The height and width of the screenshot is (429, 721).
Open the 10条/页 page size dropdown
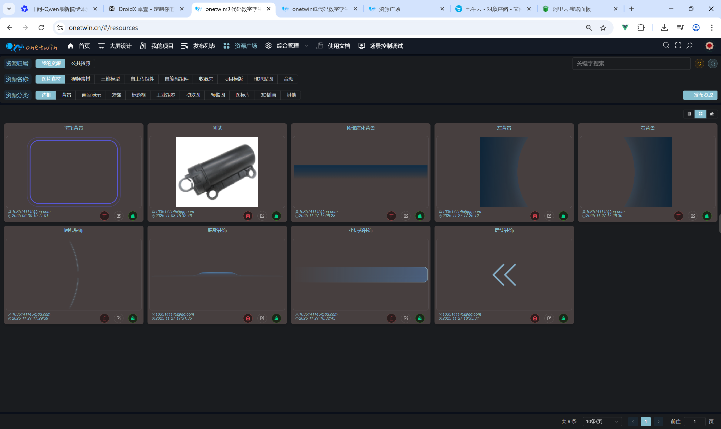[602, 421]
